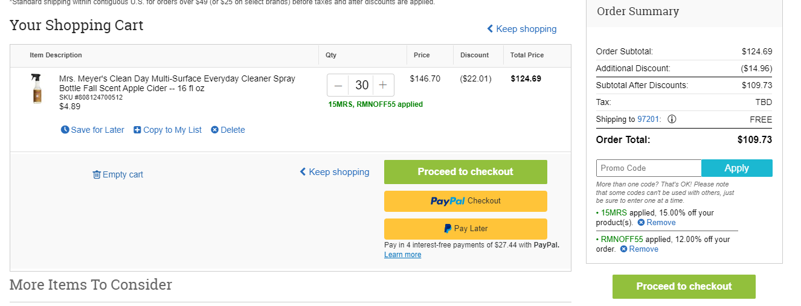This screenshot has height=306, width=801.
Task: Apply the promo code
Action: [737, 168]
